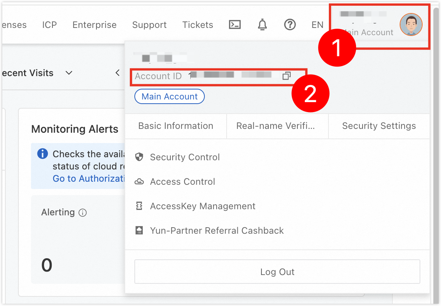Switch to the Security Settings tab
The width and height of the screenshot is (441, 306).
coord(379,126)
